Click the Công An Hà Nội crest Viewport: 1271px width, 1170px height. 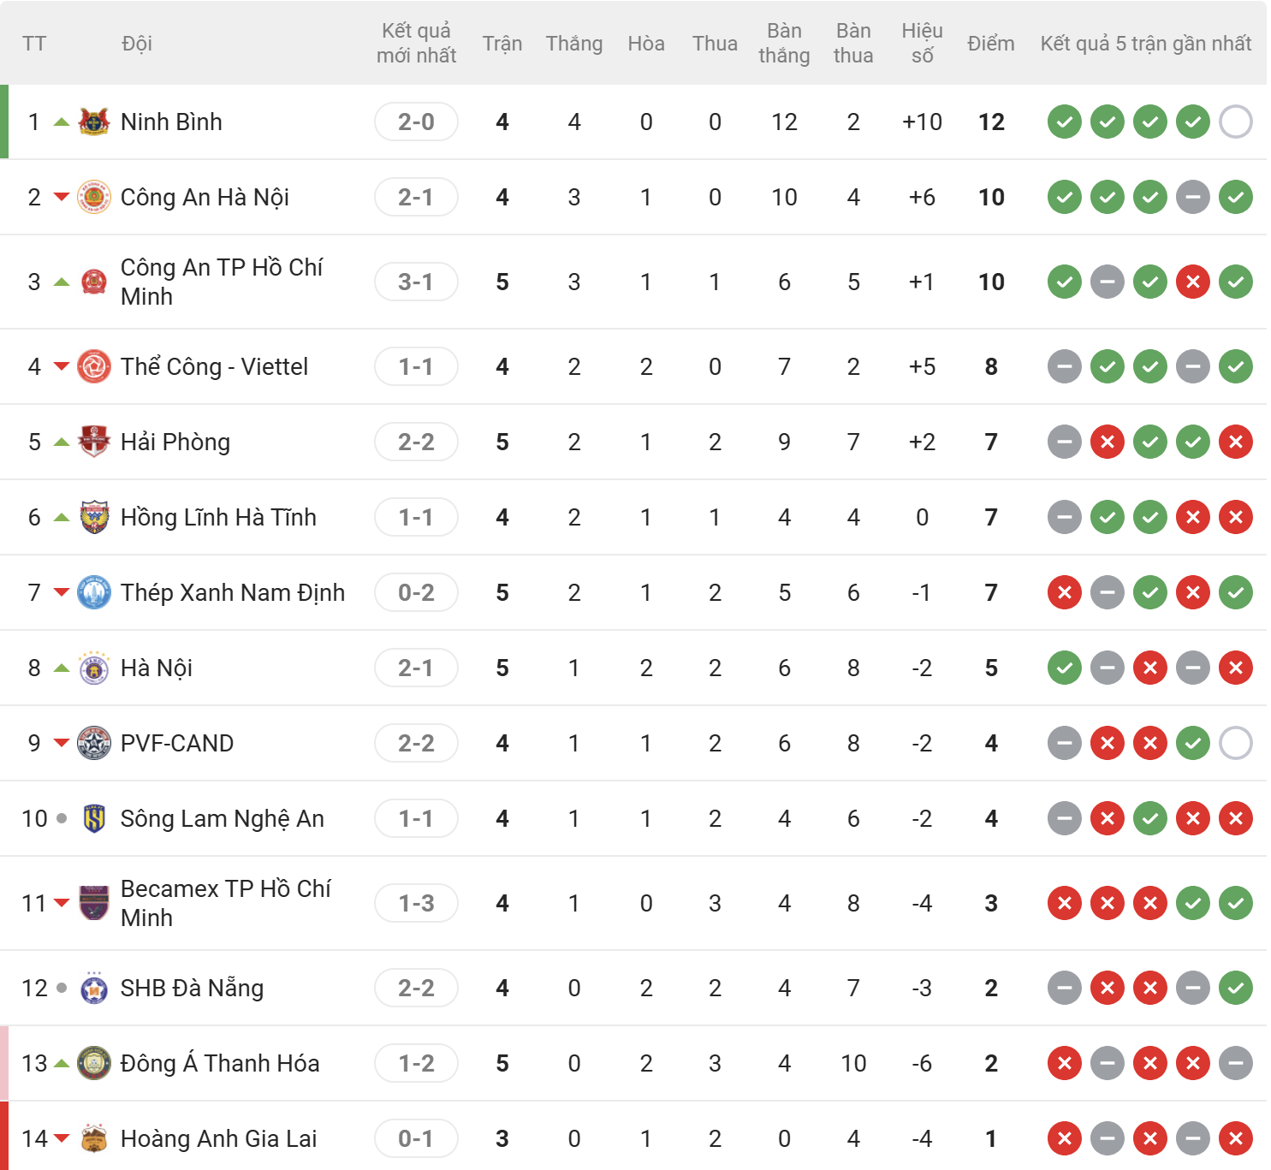94,197
